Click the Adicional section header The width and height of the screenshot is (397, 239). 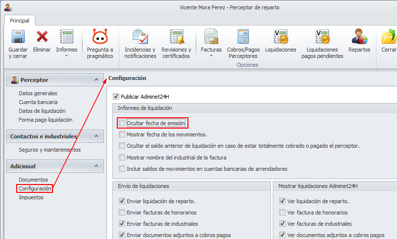pyautogui.click(x=54, y=166)
